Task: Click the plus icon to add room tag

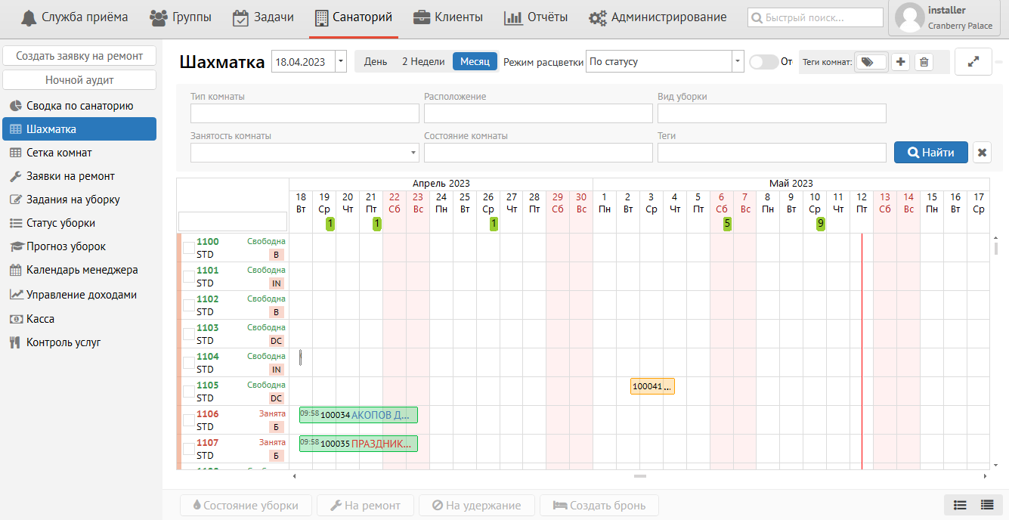Action: click(900, 62)
